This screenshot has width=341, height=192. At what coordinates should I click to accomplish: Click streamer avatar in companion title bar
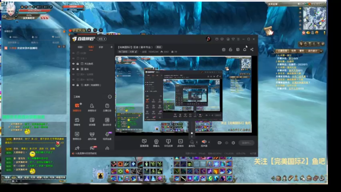click(x=208, y=39)
